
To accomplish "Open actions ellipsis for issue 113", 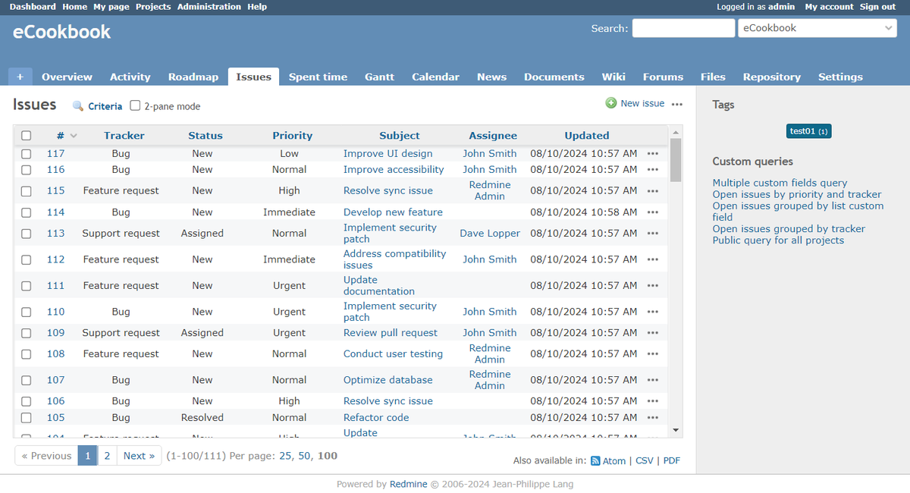I will pyautogui.click(x=653, y=234).
